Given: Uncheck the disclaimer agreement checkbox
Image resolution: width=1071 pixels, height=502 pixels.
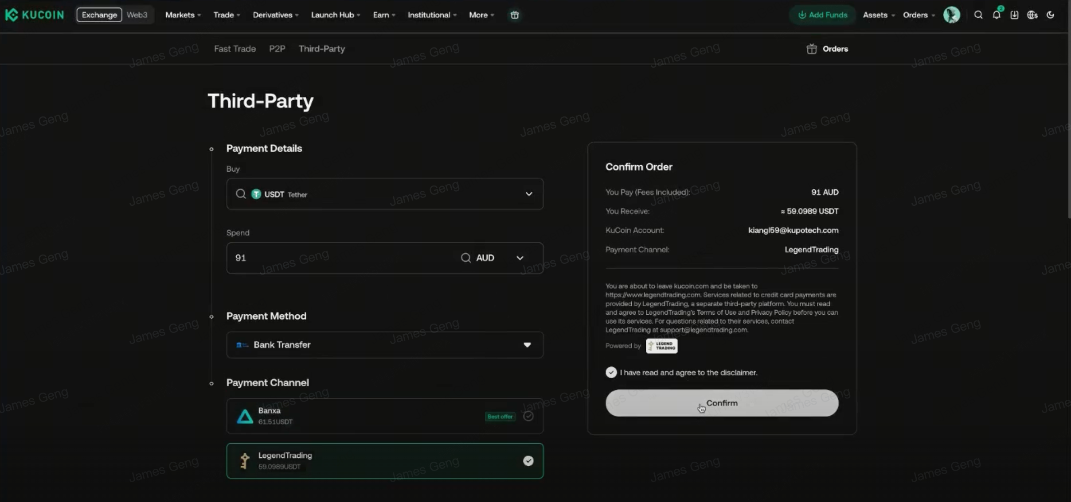Looking at the screenshot, I should click(x=611, y=372).
